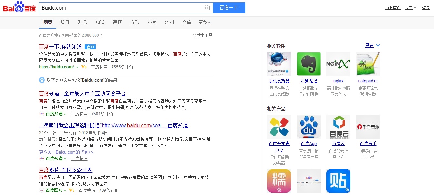
Task: Open 百度一下,你就知道 result title
Action: click(60, 47)
